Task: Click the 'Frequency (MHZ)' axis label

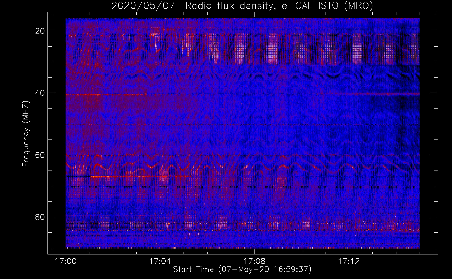Action: [26, 134]
